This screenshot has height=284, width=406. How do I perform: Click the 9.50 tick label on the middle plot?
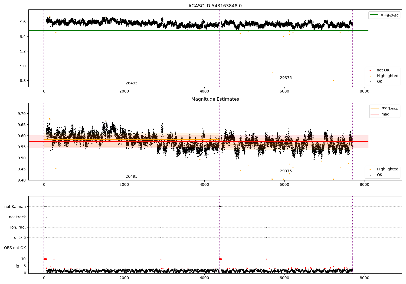point(21,158)
